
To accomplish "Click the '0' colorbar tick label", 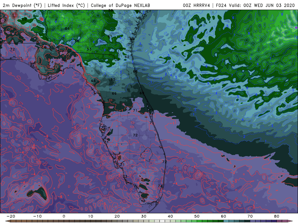I will tap(64, 216).
